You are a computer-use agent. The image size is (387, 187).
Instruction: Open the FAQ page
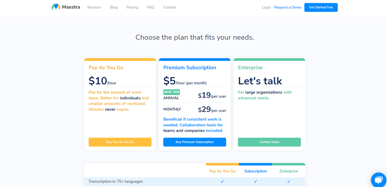click(151, 7)
